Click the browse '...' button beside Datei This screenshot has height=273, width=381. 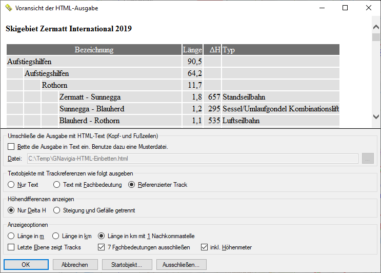(x=368, y=159)
